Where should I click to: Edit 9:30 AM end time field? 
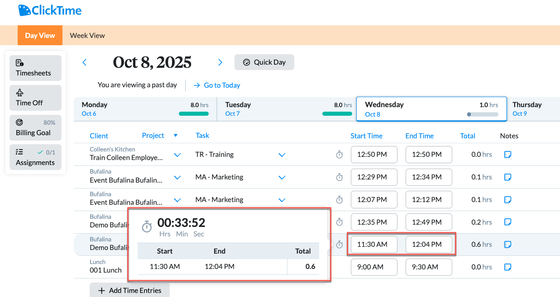pyautogui.click(x=429, y=267)
